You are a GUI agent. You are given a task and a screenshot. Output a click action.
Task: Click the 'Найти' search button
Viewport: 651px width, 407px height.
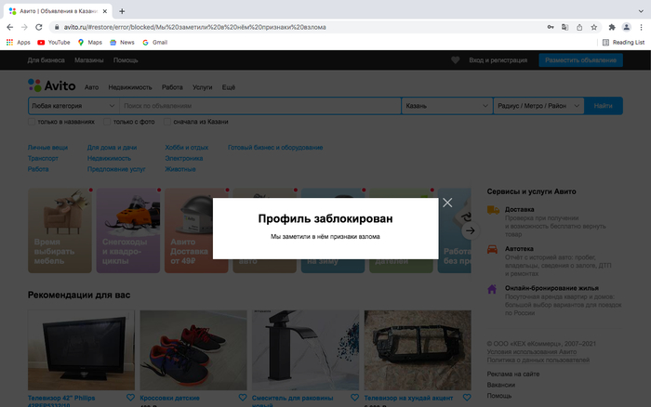(x=603, y=106)
